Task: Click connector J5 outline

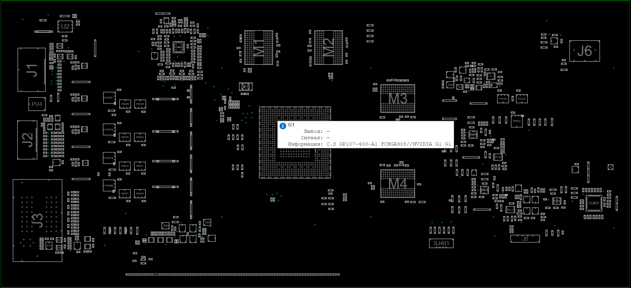Action: point(525,239)
